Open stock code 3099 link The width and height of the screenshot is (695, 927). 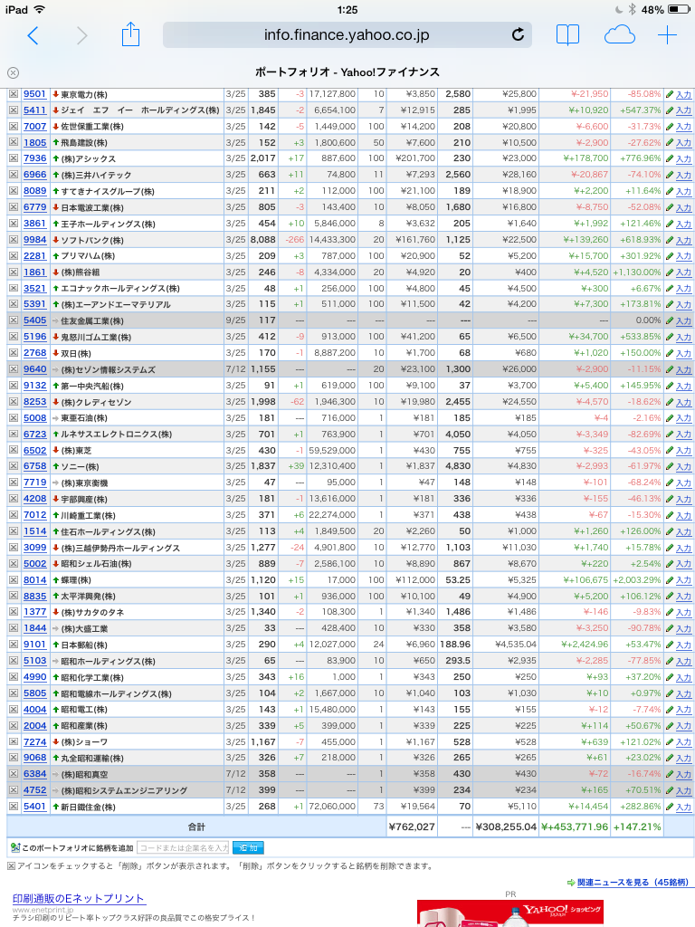point(35,548)
